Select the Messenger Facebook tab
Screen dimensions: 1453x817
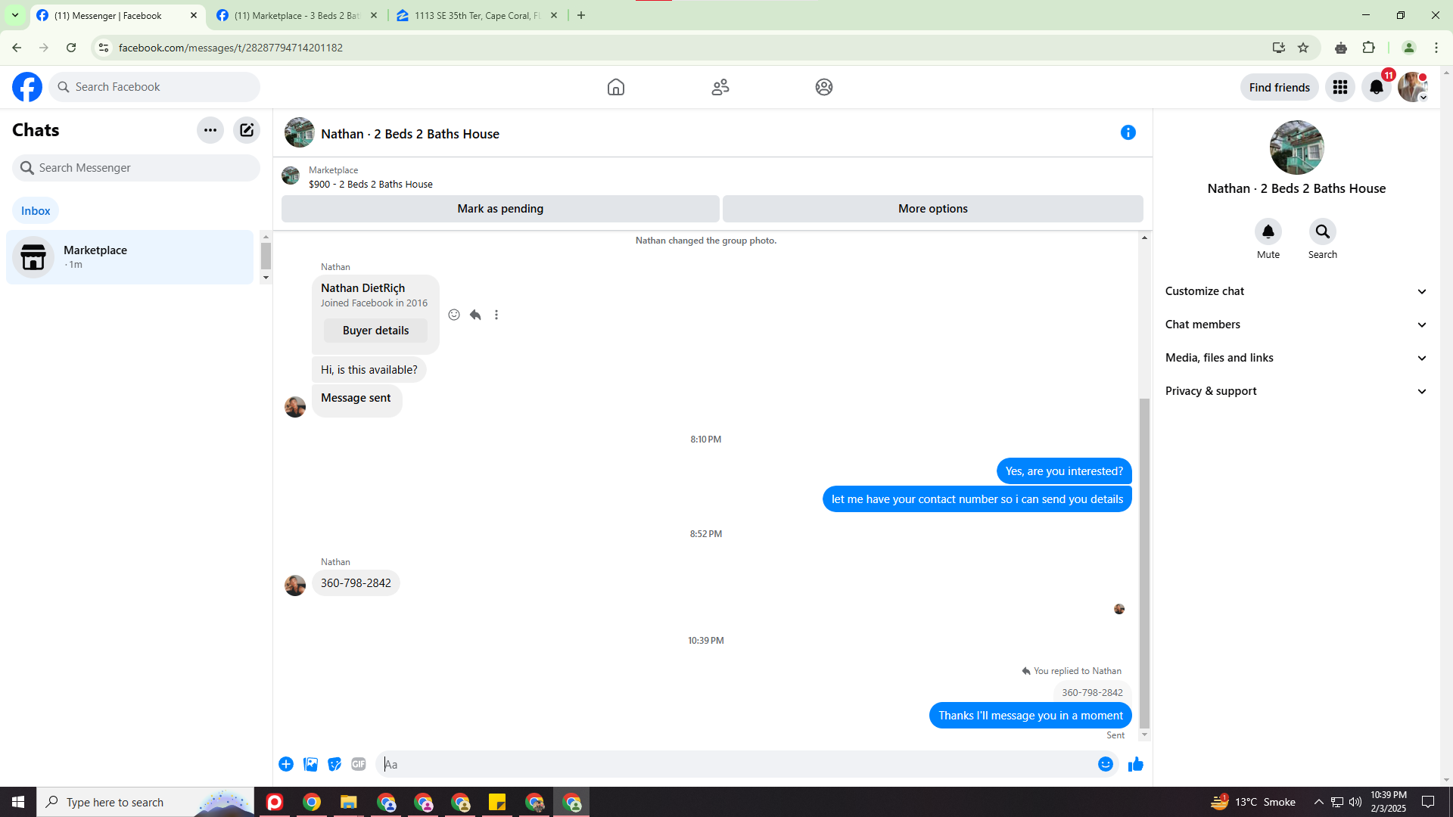pos(117,15)
